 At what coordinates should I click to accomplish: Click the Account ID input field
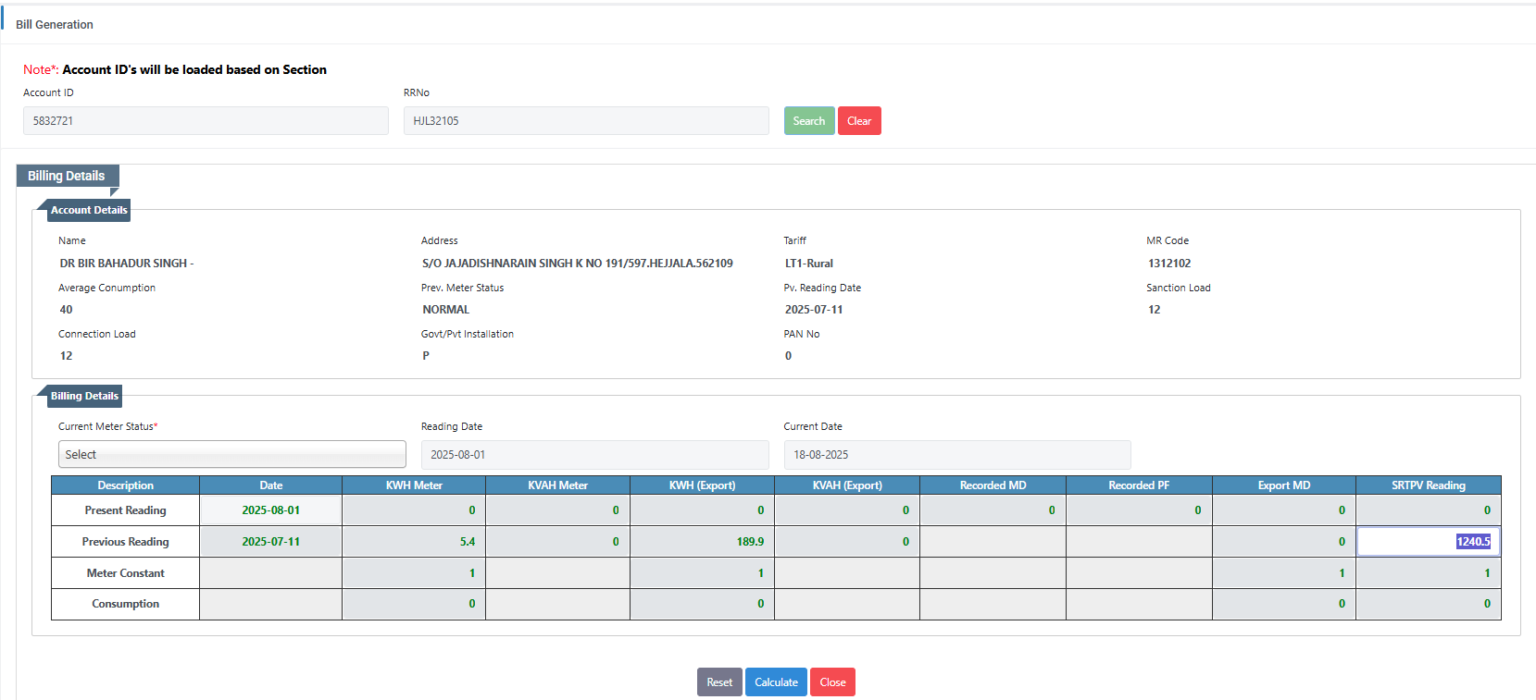(206, 121)
